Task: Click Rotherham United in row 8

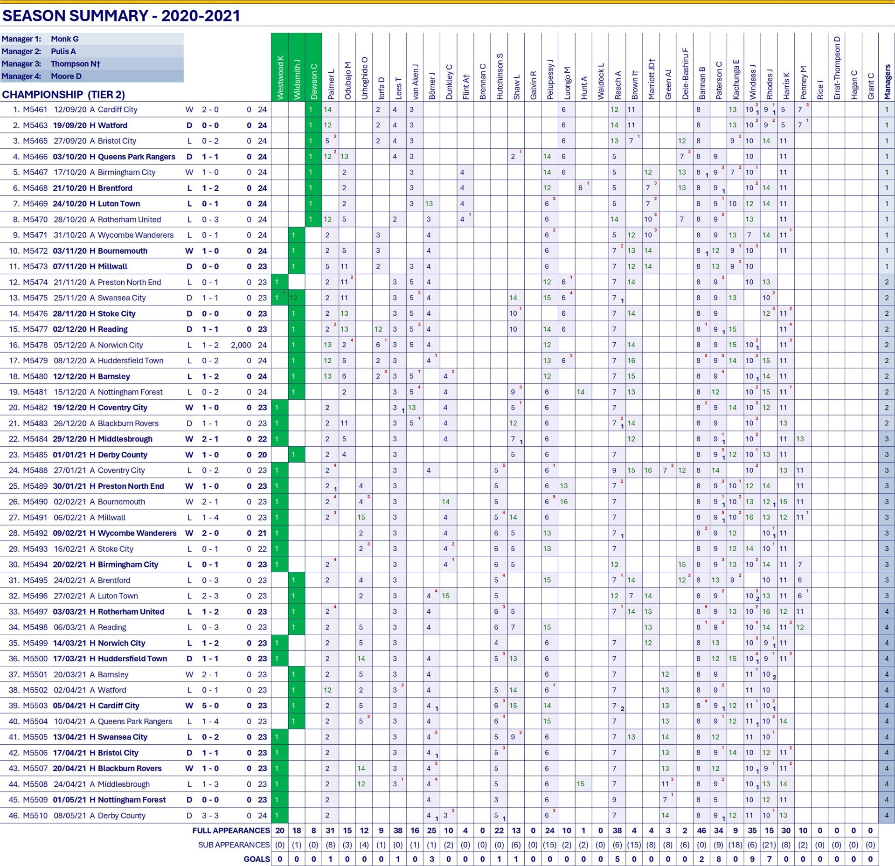Action: coord(129,219)
